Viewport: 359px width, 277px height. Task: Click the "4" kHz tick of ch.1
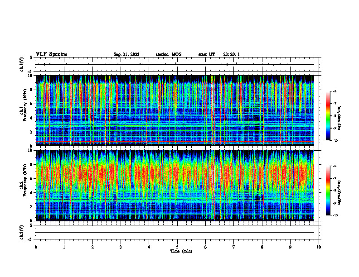point(32,118)
